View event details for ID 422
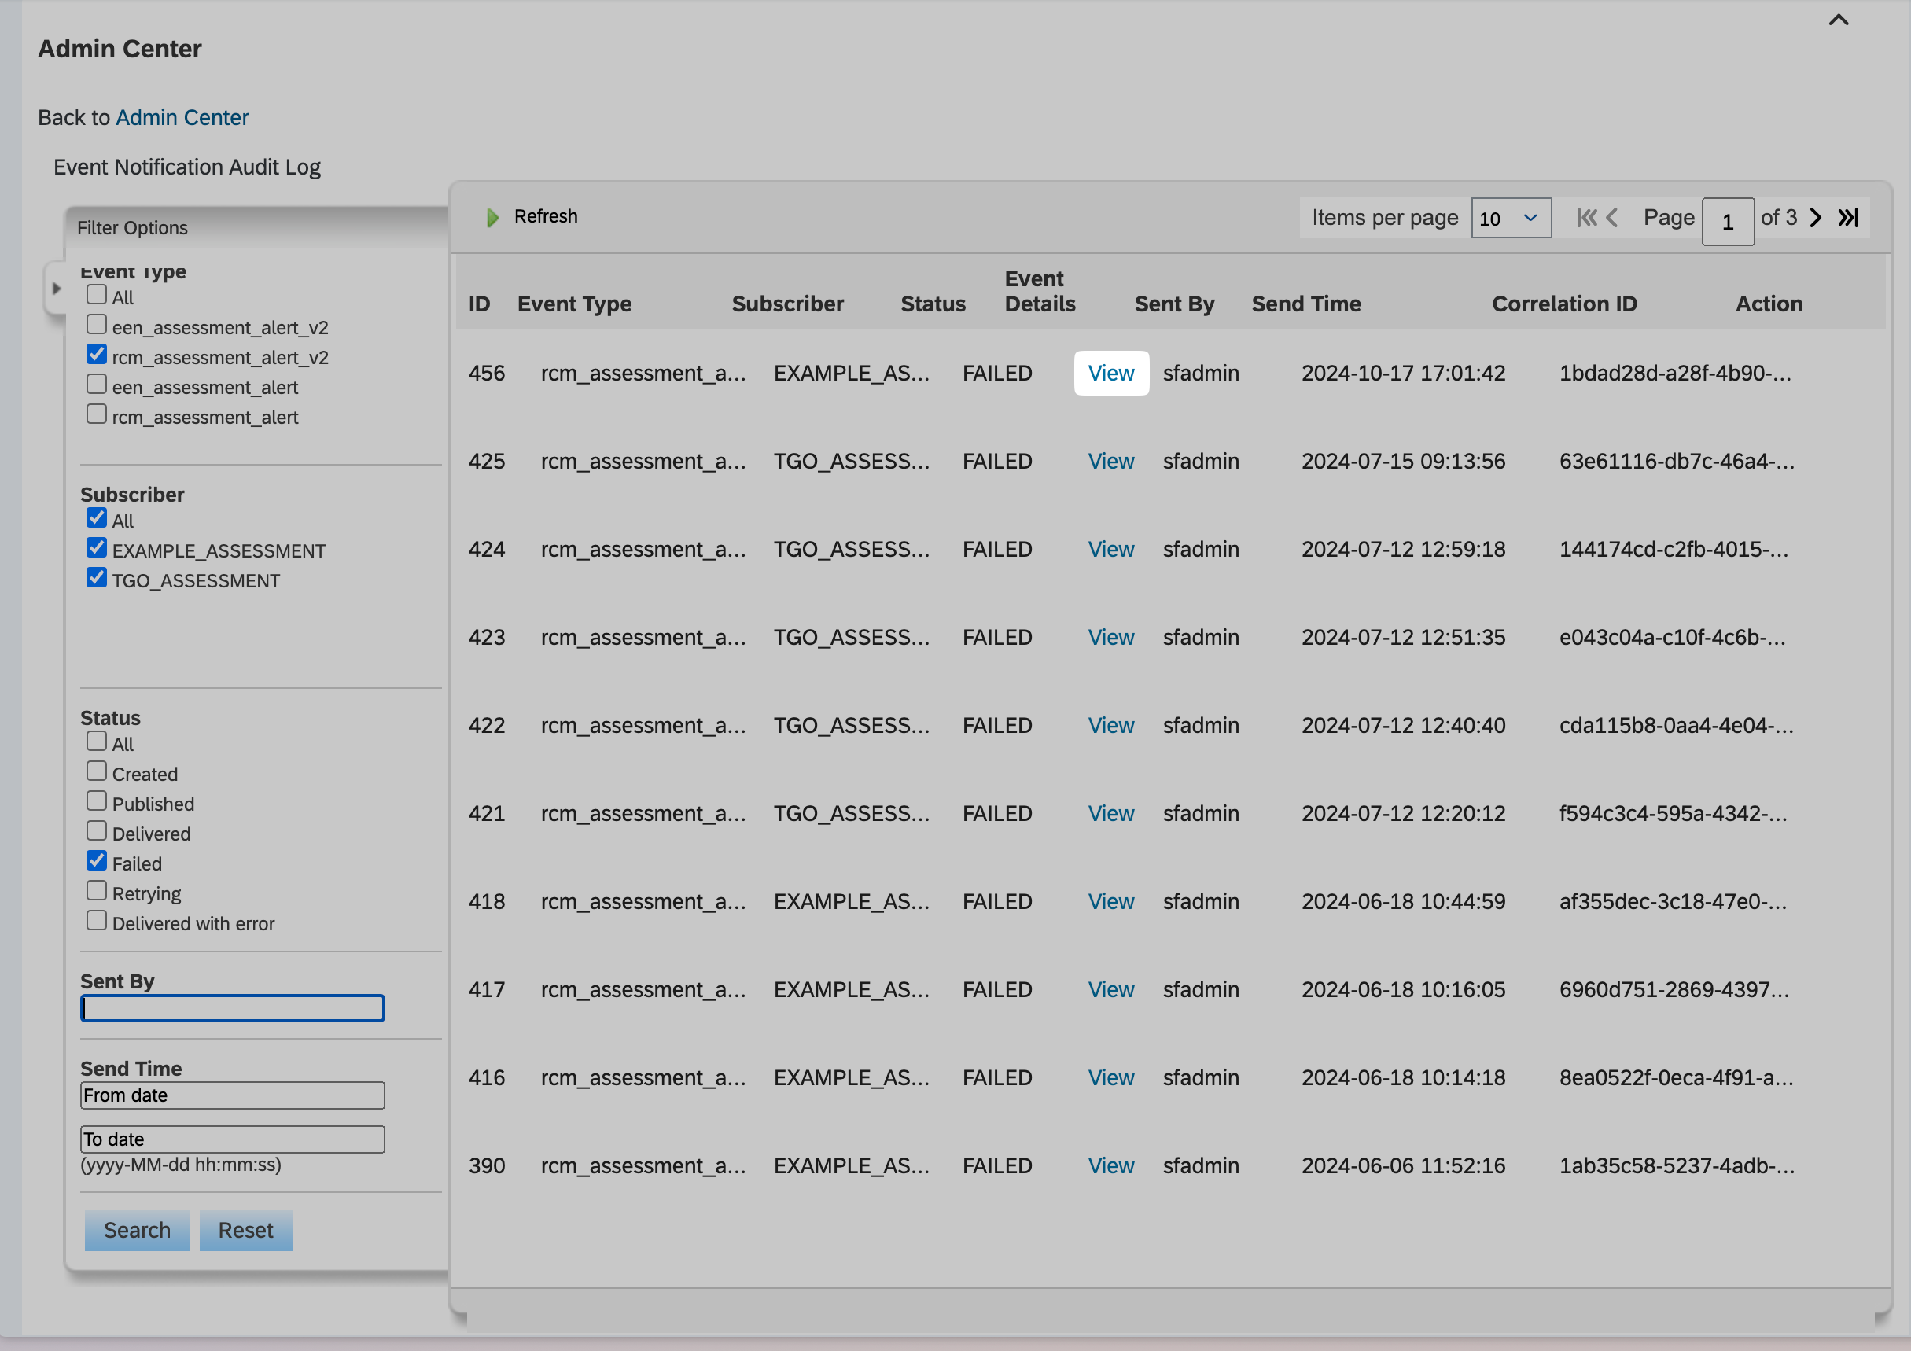The height and width of the screenshot is (1351, 1911). (1111, 726)
